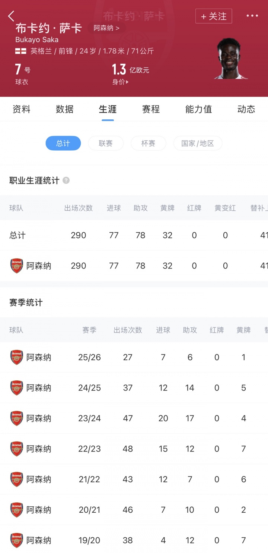Select the 杯赛 filter pill
268x553 pixels.
148,143
